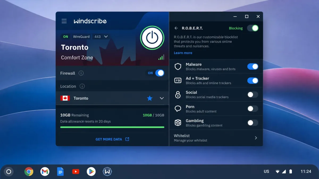Image resolution: width=319 pixels, height=179 pixels.
Task: Click the battery status icon
Action: click(x=291, y=172)
